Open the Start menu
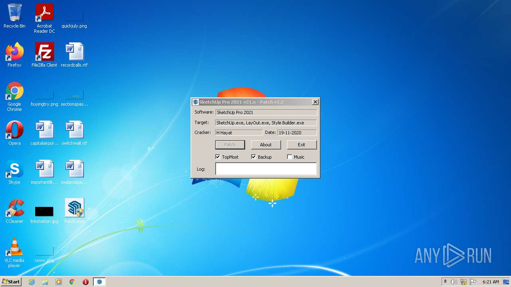The height and width of the screenshot is (287, 511). coord(11,282)
